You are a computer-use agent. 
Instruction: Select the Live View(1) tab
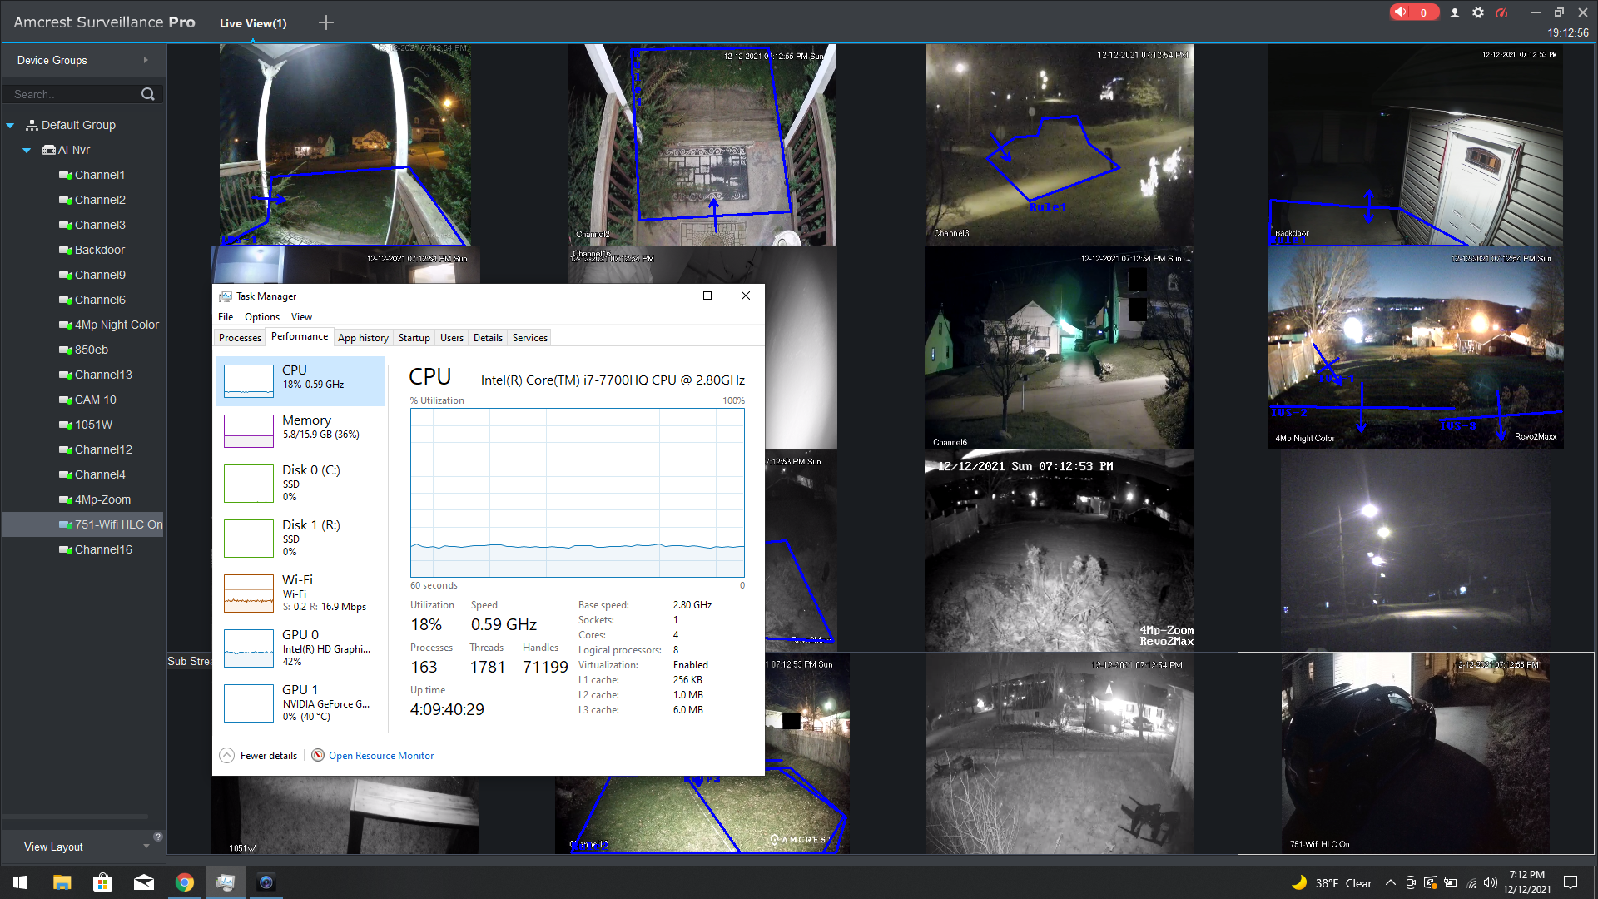pos(253,23)
